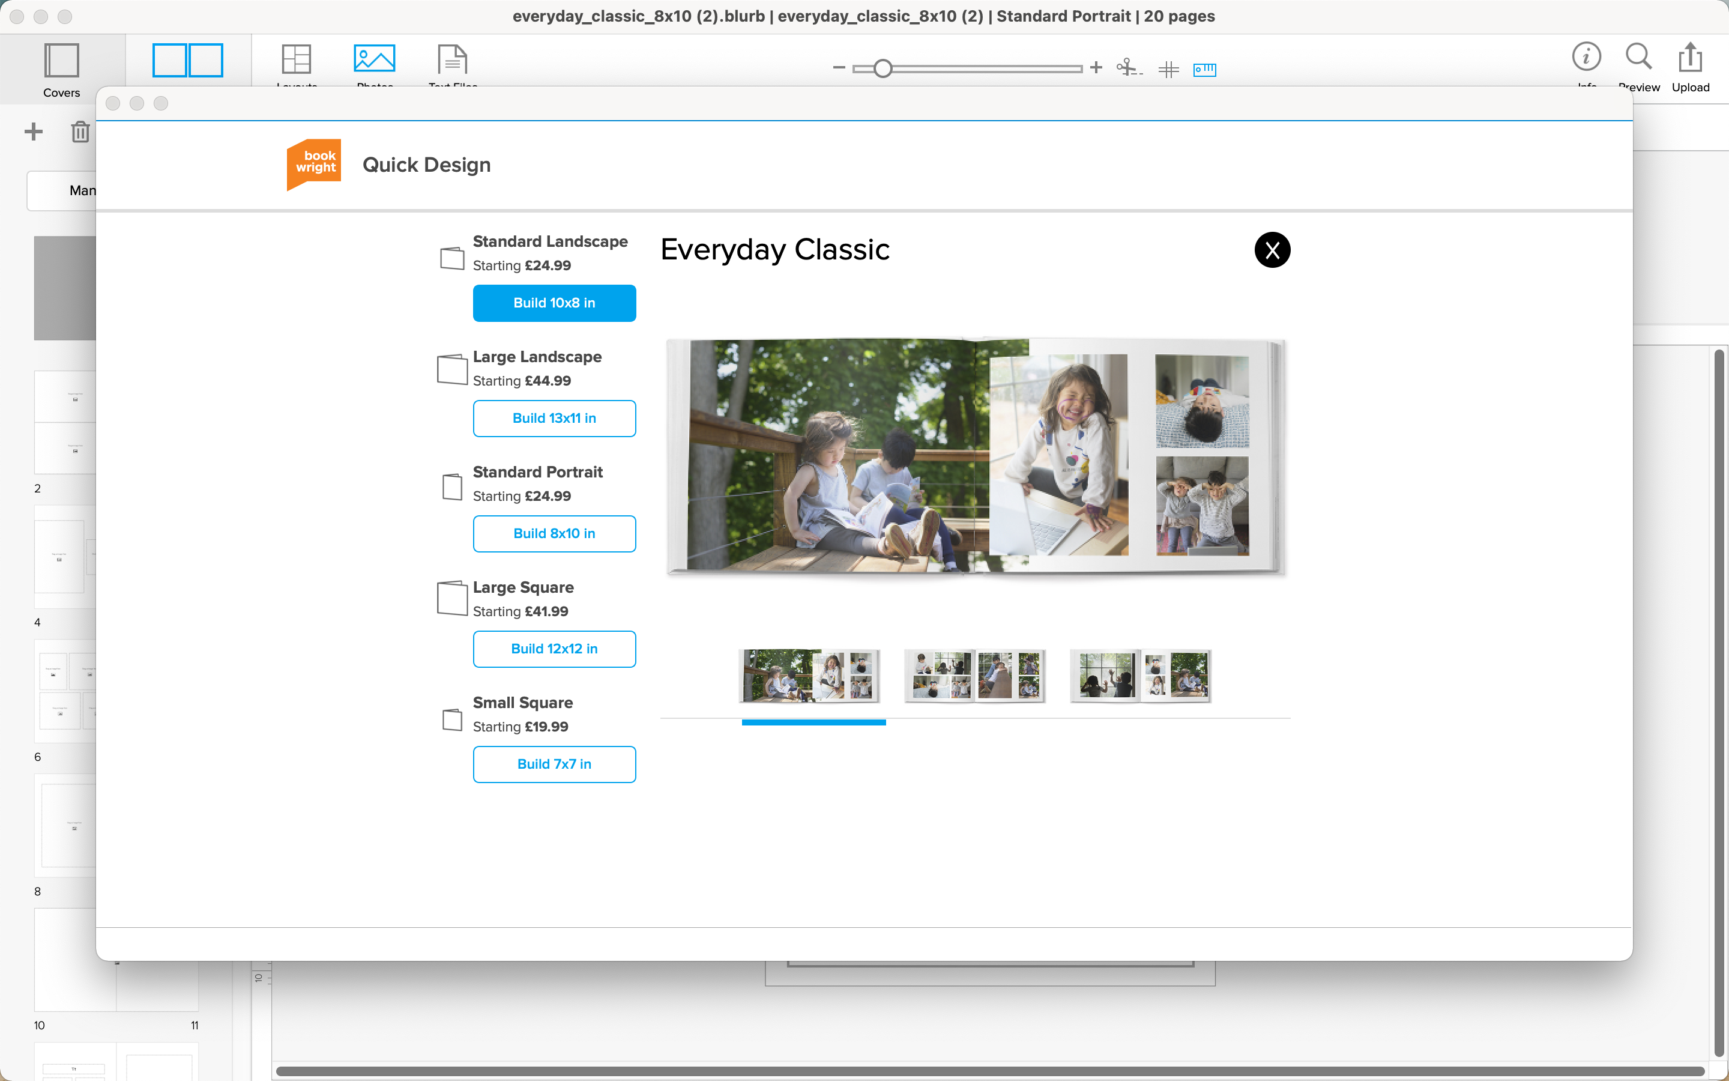
Task: Click the Starting £41.99 price text
Action: (x=521, y=612)
